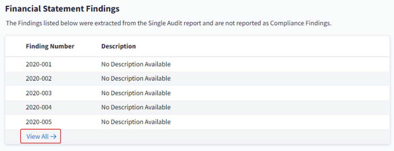Click the description text for finding 2020-003
The width and height of the screenshot is (394, 151).
point(136,93)
